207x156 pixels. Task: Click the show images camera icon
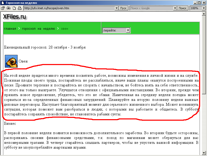click(8, 8)
